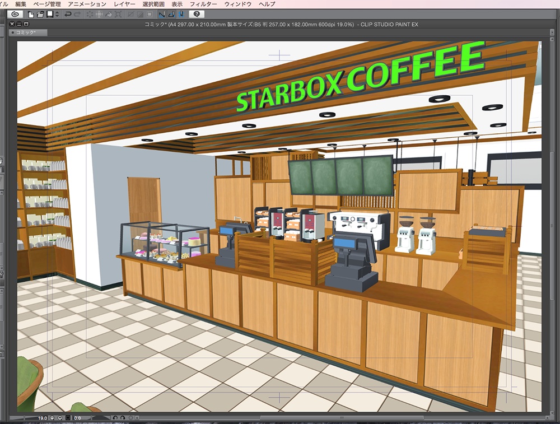This screenshot has width=560, height=424.
Task: Rotate canvas left
Action: coord(115,418)
